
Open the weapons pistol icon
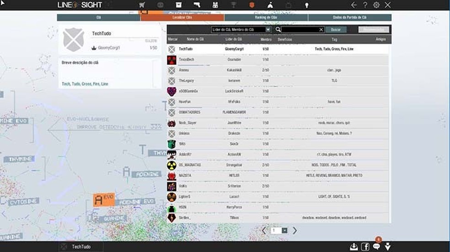197,5
